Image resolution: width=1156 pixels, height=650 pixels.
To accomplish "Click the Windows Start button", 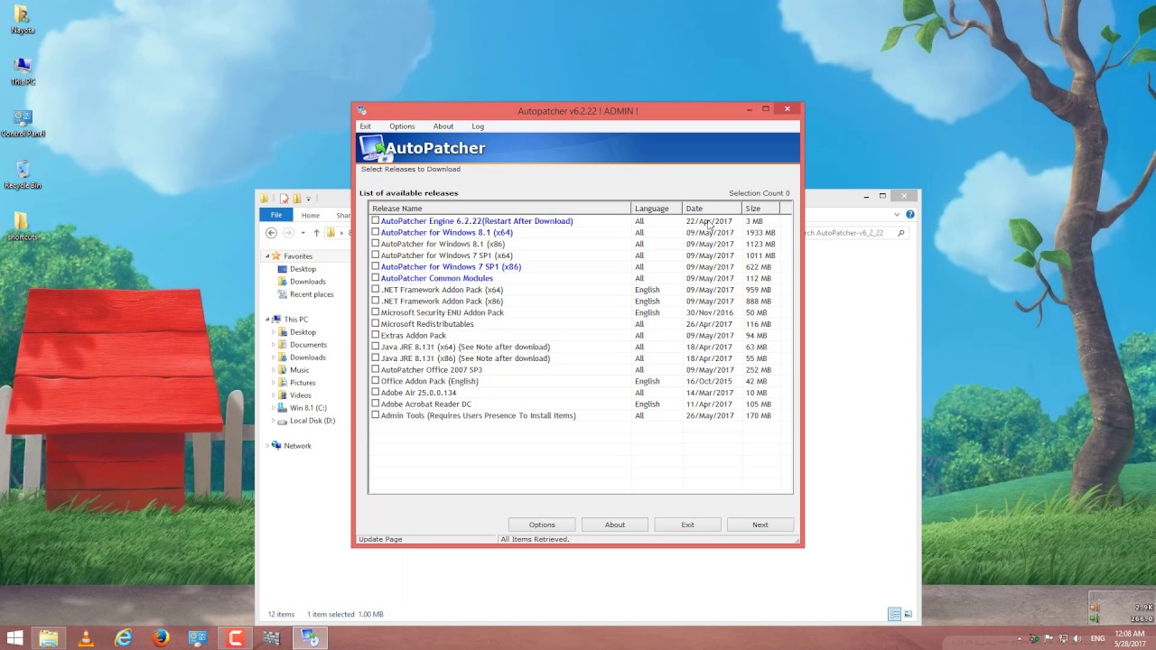I will click(14, 638).
